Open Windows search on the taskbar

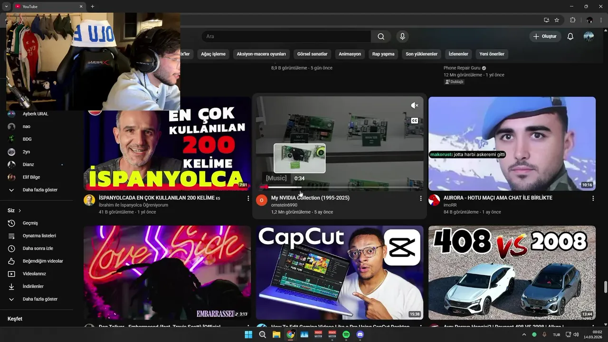point(263,334)
